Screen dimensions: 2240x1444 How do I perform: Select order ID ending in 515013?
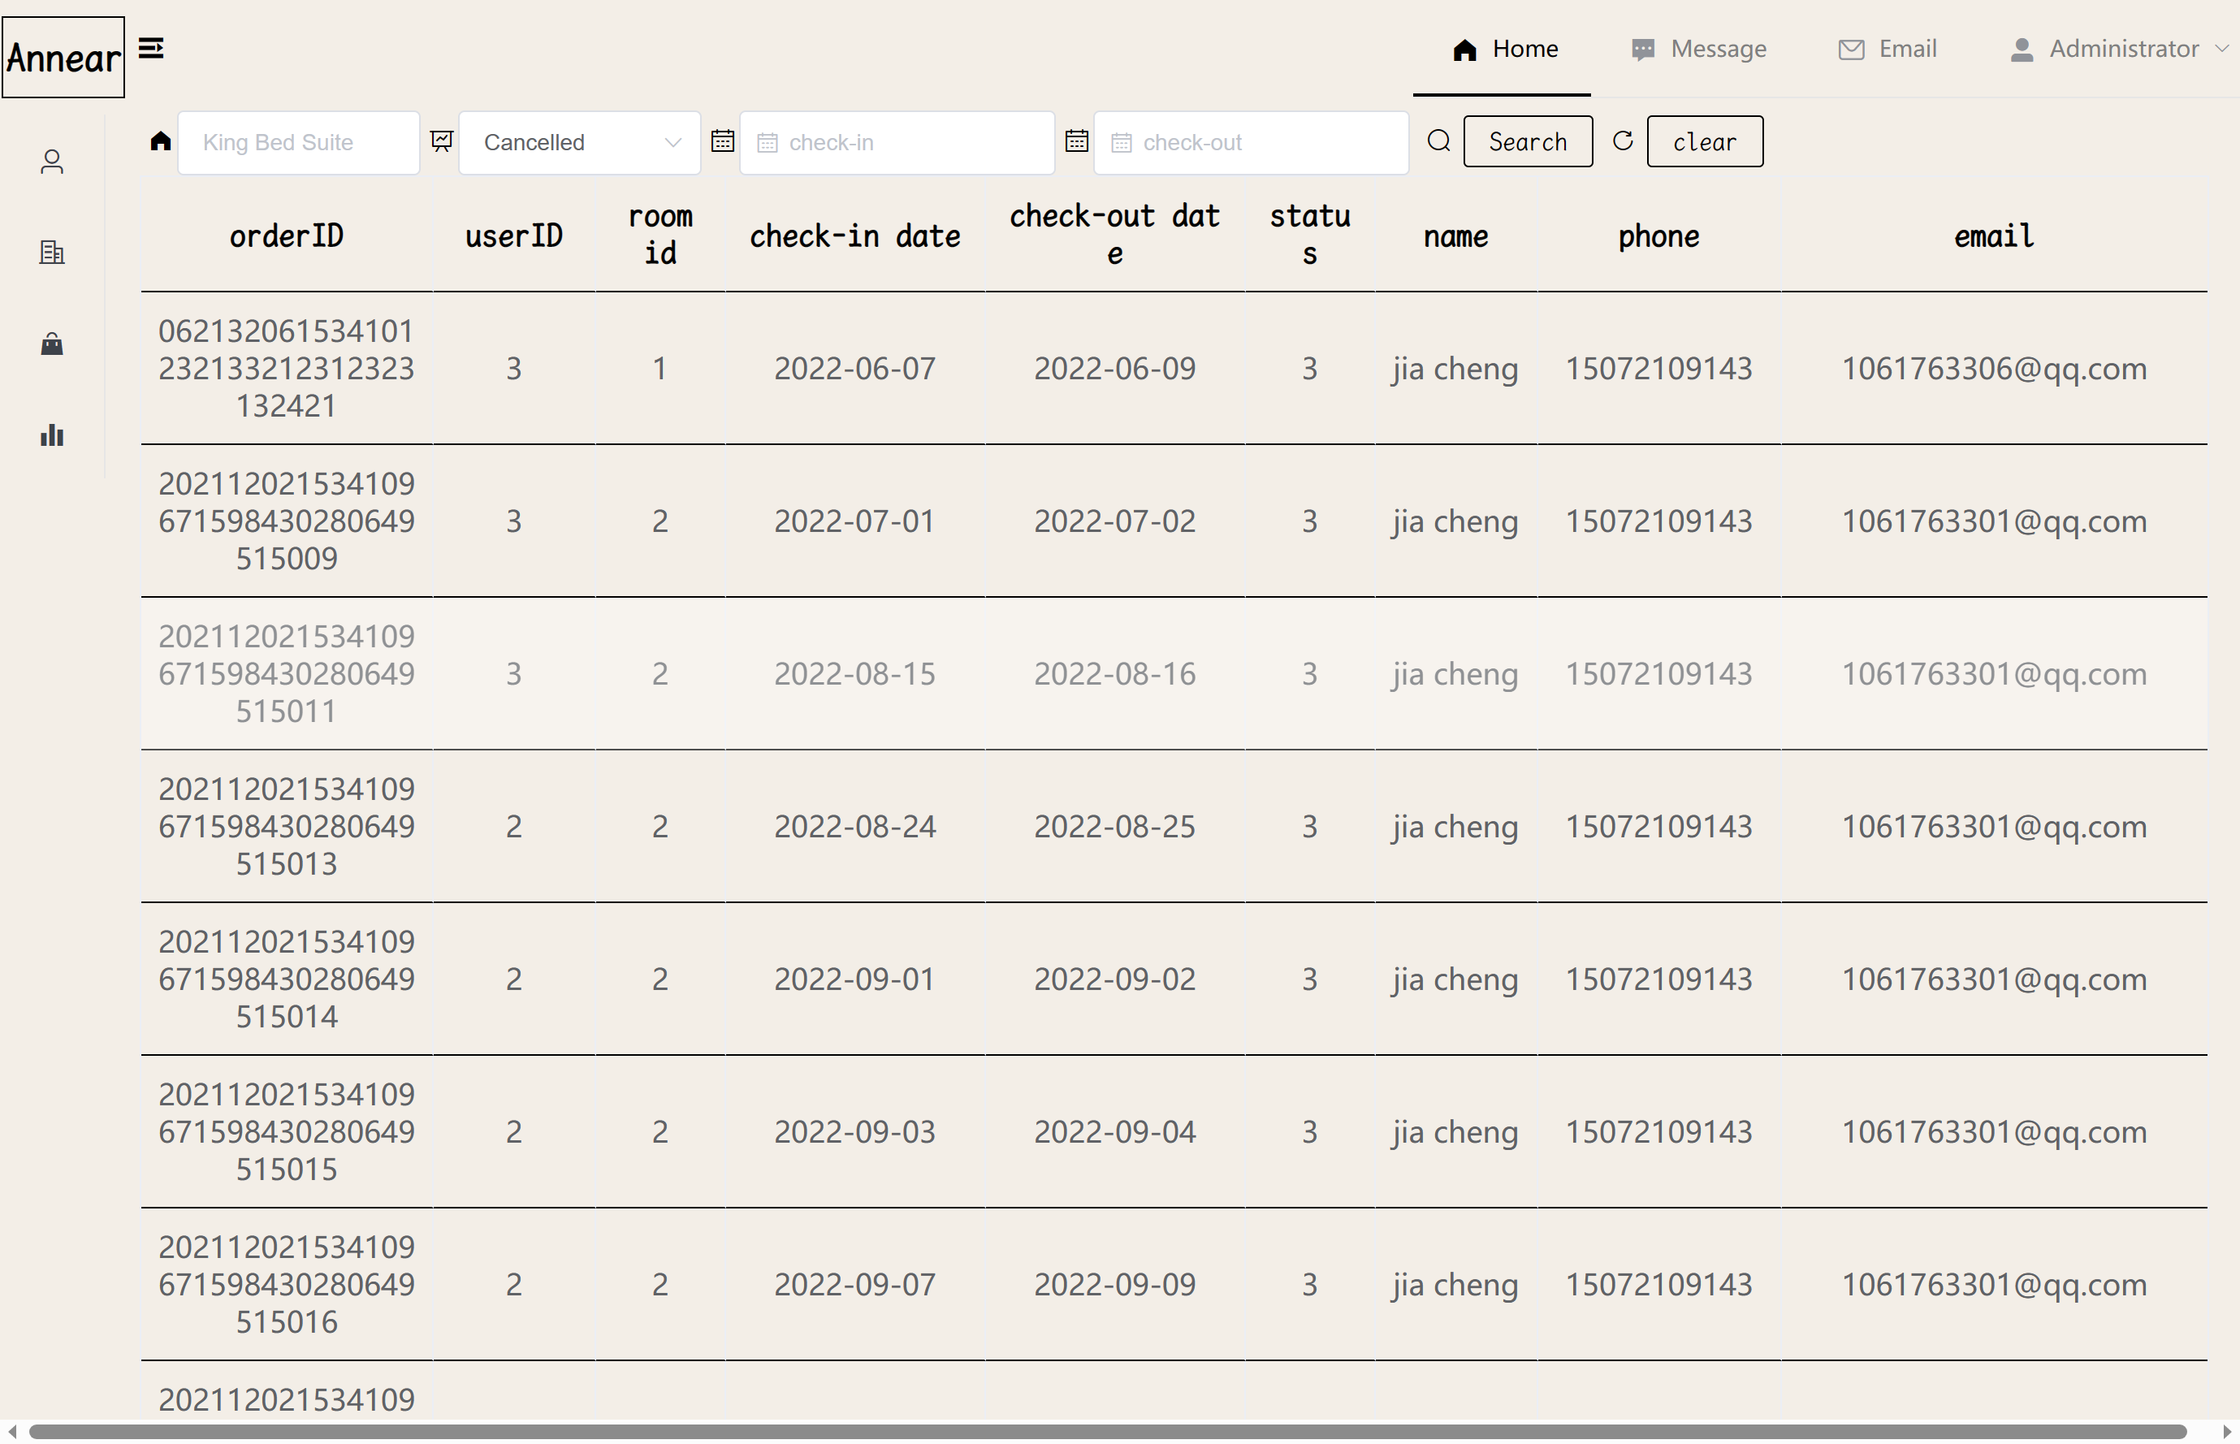point(287,826)
